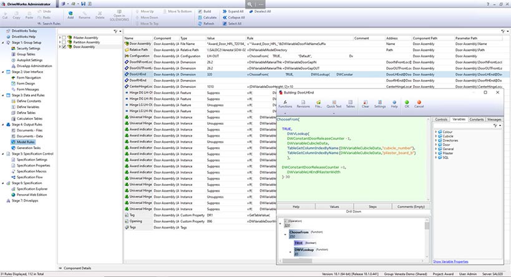
Task: Click the File icon in rule builder
Action: click(318, 104)
